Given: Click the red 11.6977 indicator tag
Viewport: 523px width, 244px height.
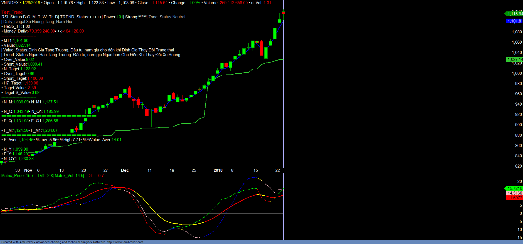Looking at the screenshot, I should pyautogui.click(x=514, y=198).
